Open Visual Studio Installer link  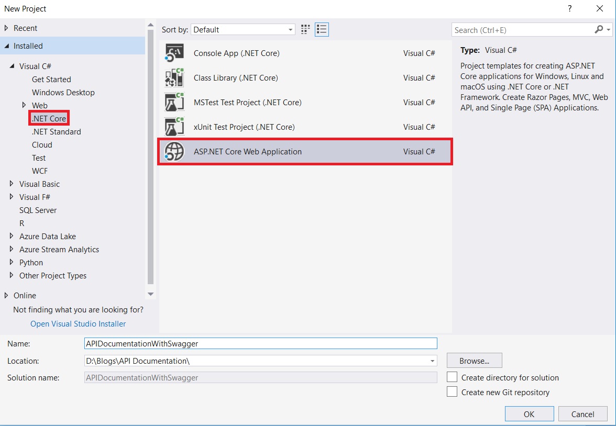click(78, 323)
